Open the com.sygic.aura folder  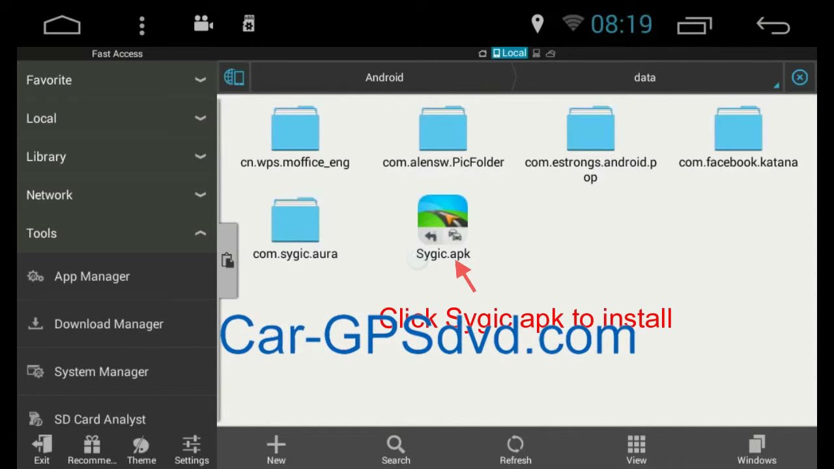point(295,229)
